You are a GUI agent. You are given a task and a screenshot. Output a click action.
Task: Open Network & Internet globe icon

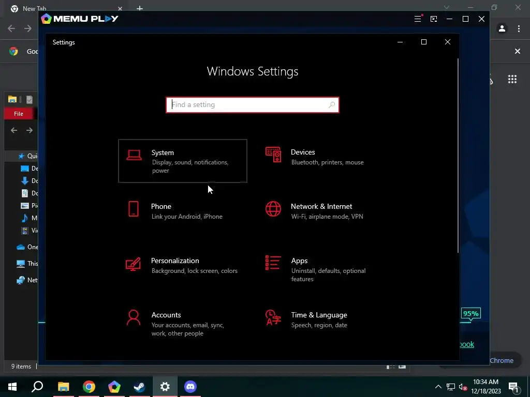coord(273,209)
